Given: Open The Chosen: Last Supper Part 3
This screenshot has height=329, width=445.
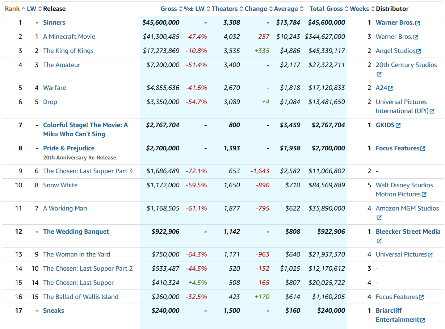Looking at the screenshot, I should tap(88, 171).
